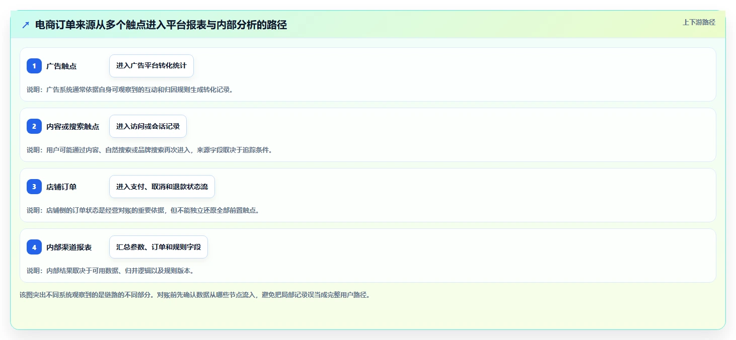Click the 进入支付、取消和退款状态流 chip
The image size is (736, 340).
click(162, 187)
